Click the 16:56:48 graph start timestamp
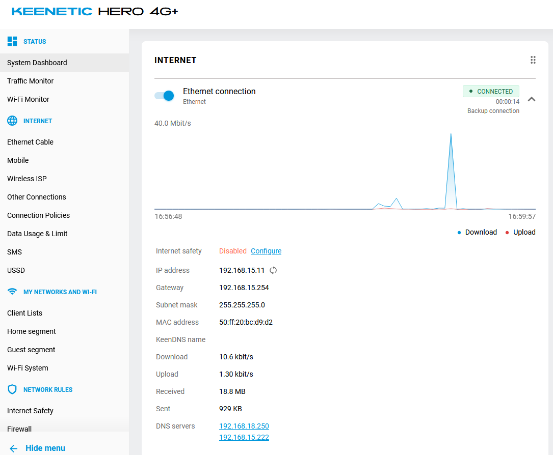 tap(168, 216)
